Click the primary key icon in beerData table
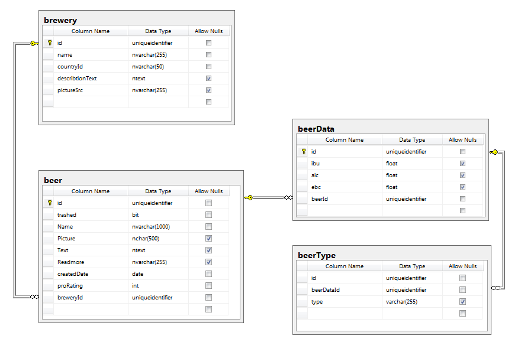This screenshot has height=342, width=521. point(303,151)
